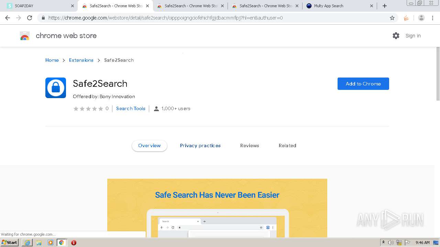Close the active Safe2Search tab
440x247 pixels.
[x=147, y=6]
